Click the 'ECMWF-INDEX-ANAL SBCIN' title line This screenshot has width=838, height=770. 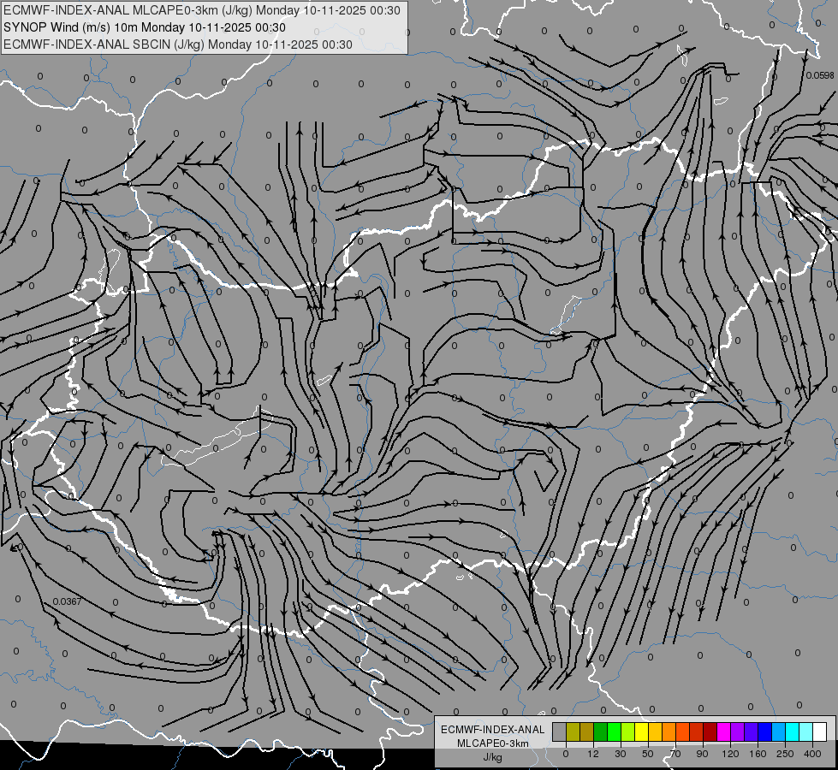178,44
